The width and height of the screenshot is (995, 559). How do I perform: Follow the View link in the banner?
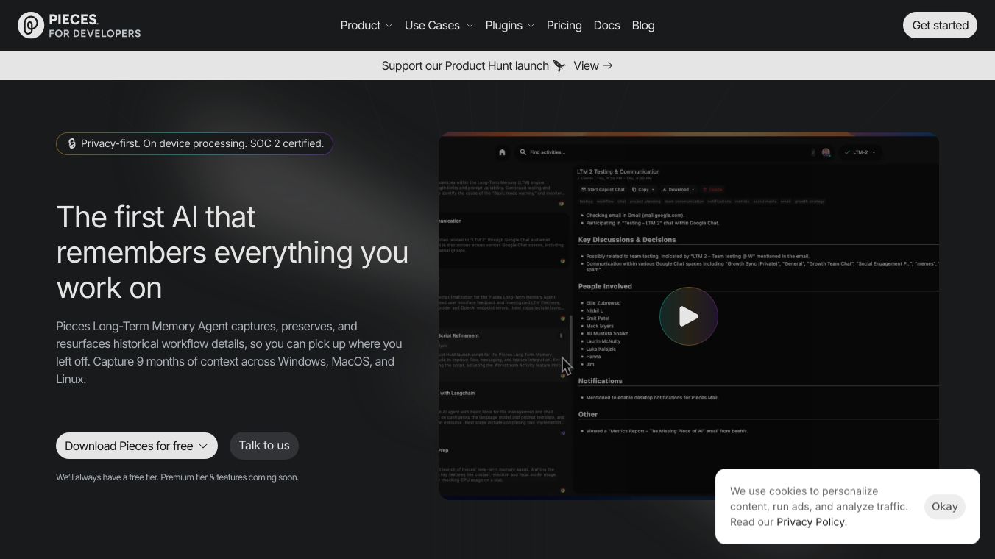pyautogui.click(x=593, y=65)
